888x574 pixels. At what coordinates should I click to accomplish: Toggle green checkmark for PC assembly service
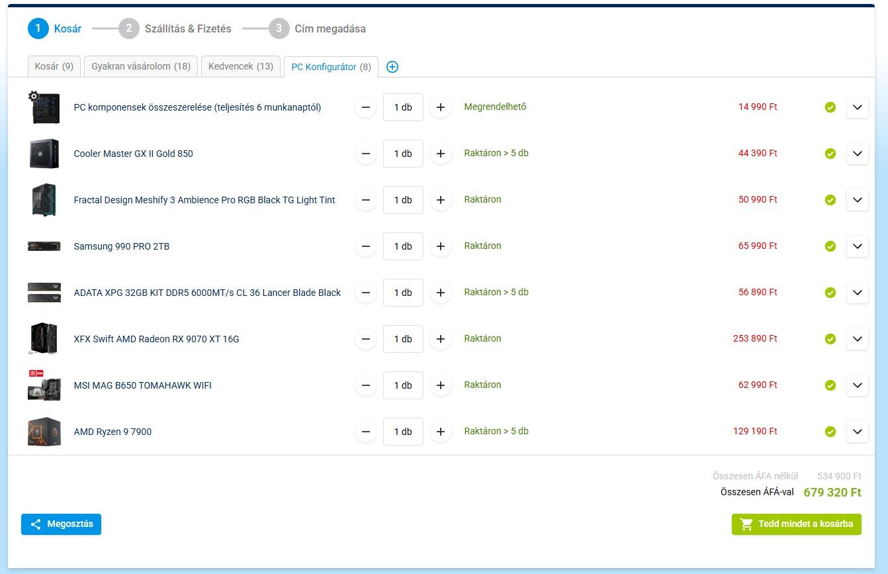point(830,107)
